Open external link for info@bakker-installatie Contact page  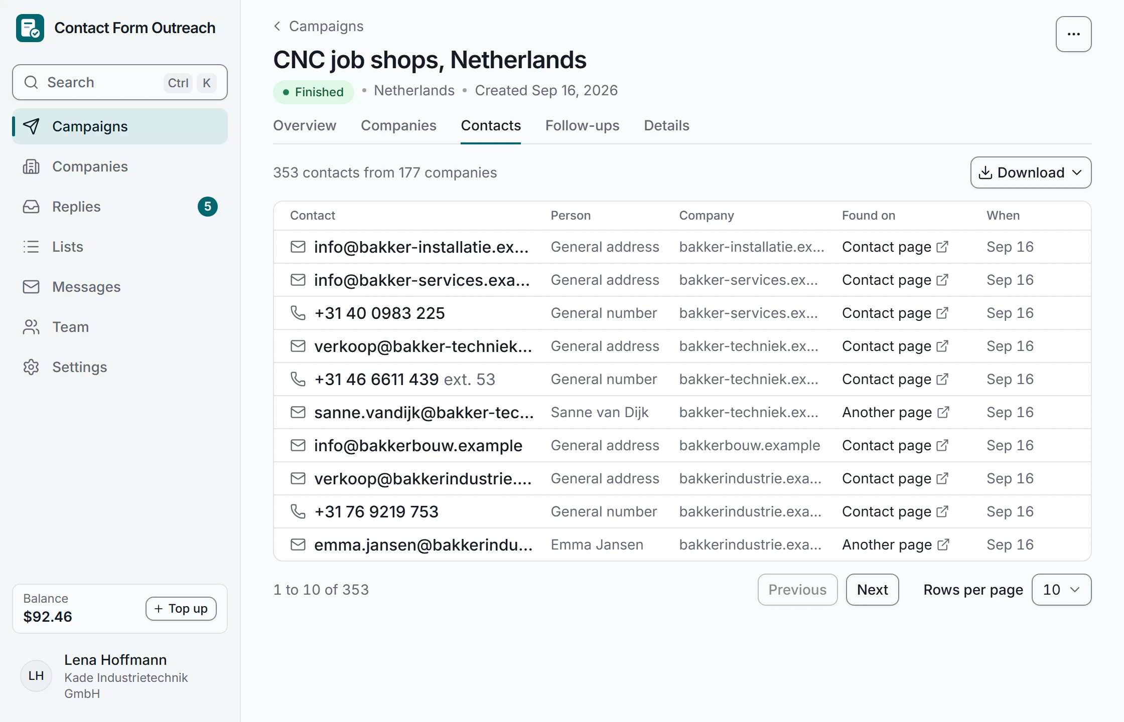click(x=942, y=247)
